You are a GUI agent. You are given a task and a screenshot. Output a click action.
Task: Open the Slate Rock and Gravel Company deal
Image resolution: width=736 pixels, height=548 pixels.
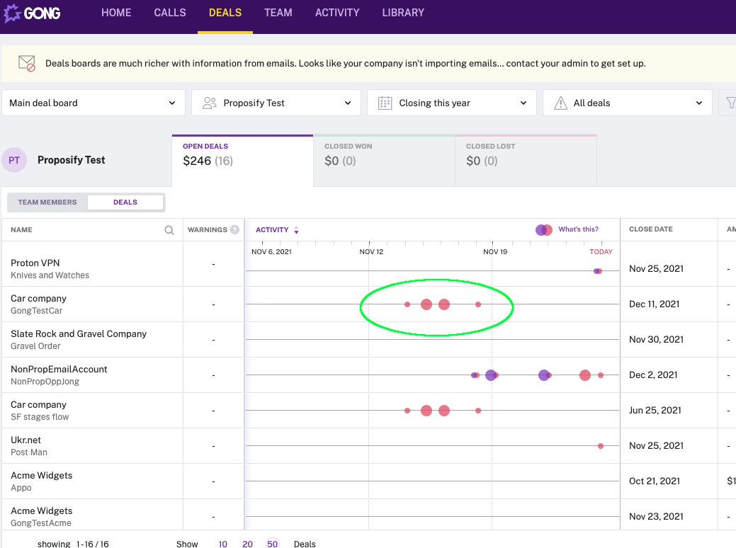pyautogui.click(x=79, y=333)
